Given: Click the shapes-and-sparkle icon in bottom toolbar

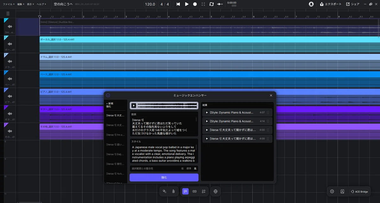Looking at the screenshot, I should (204, 191).
